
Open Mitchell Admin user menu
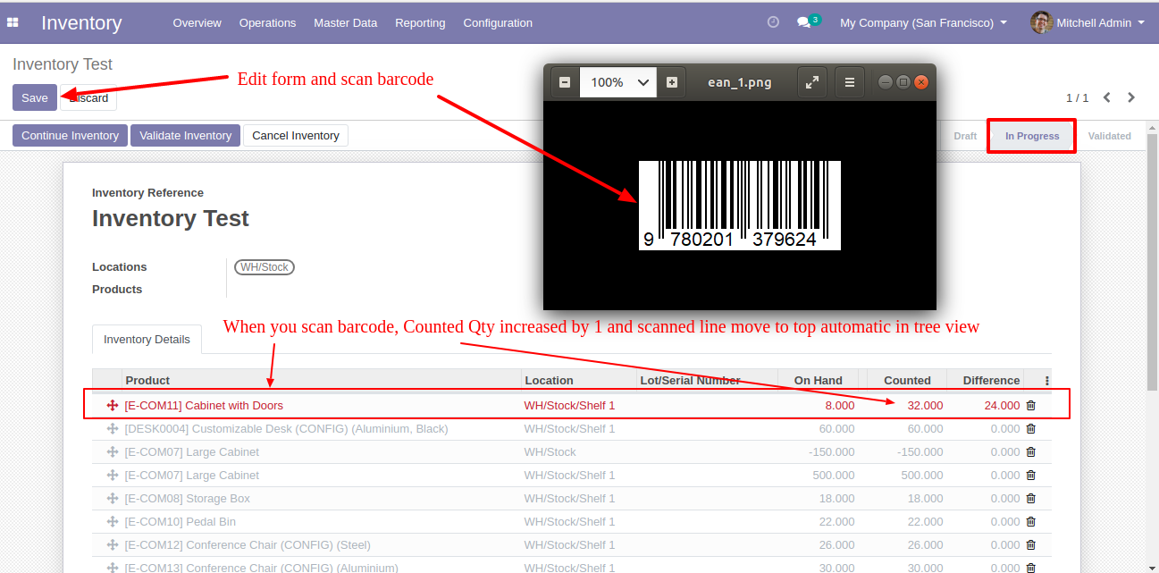pyautogui.click(x=1088, y=23)
